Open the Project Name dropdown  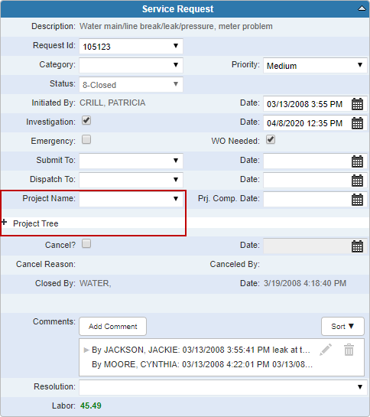(131, 199)
